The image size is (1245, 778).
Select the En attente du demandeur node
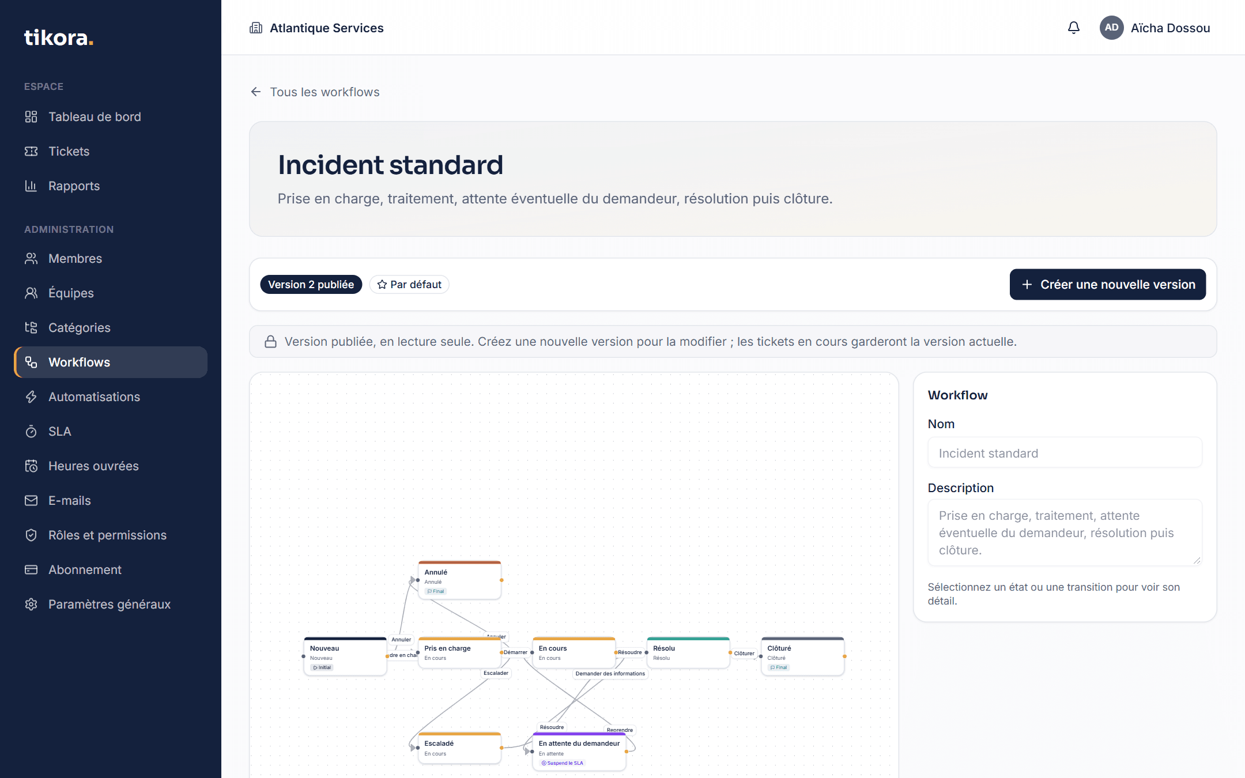point(579,751)
